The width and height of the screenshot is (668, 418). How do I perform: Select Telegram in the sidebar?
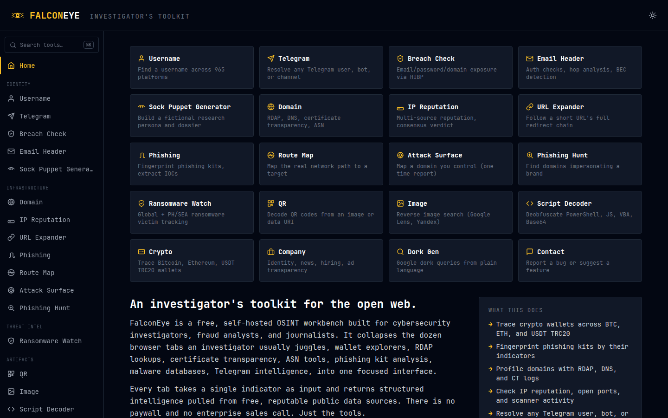click(x=52, y=116)
